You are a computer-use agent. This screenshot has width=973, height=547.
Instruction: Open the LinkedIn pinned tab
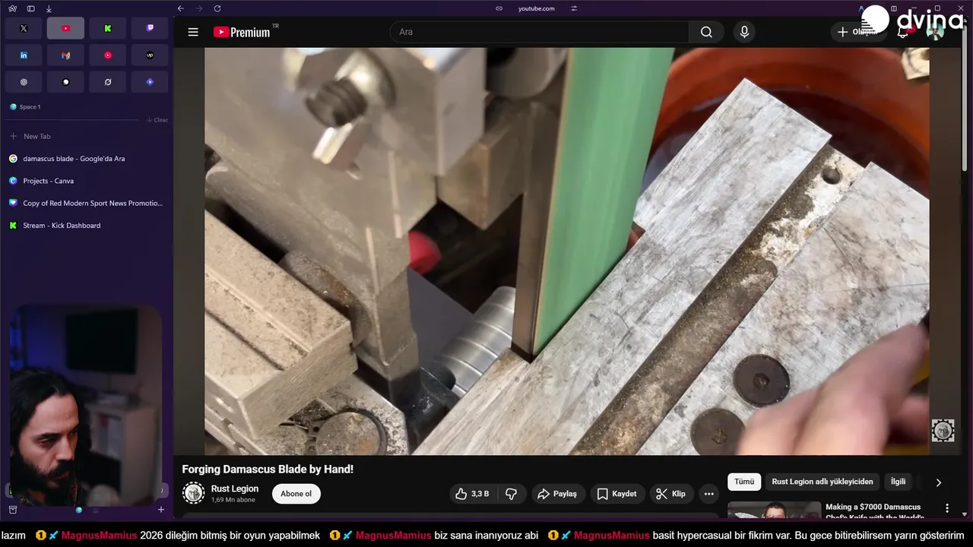[x=24, y=55]
